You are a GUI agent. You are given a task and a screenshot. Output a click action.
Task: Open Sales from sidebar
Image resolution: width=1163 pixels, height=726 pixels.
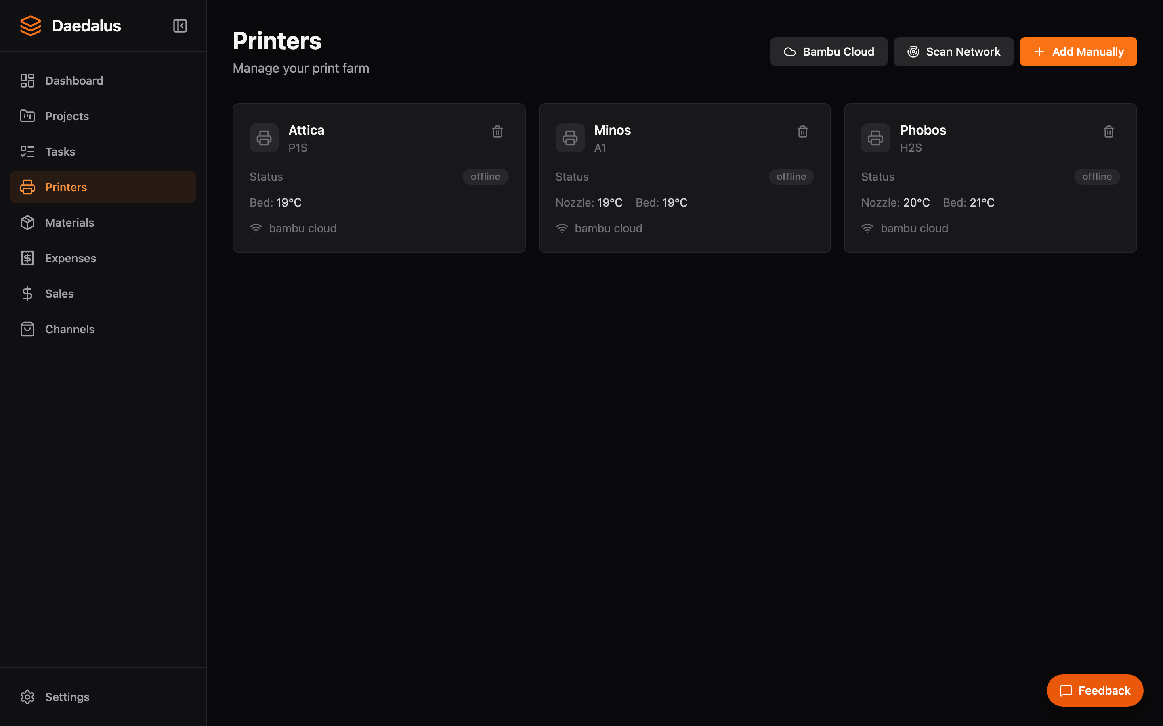coord(60,294)
